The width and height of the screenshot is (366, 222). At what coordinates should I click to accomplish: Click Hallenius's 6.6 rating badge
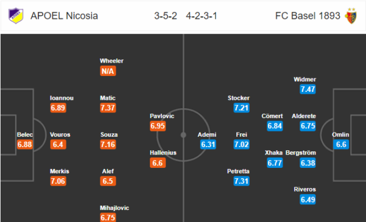point(158,163)
